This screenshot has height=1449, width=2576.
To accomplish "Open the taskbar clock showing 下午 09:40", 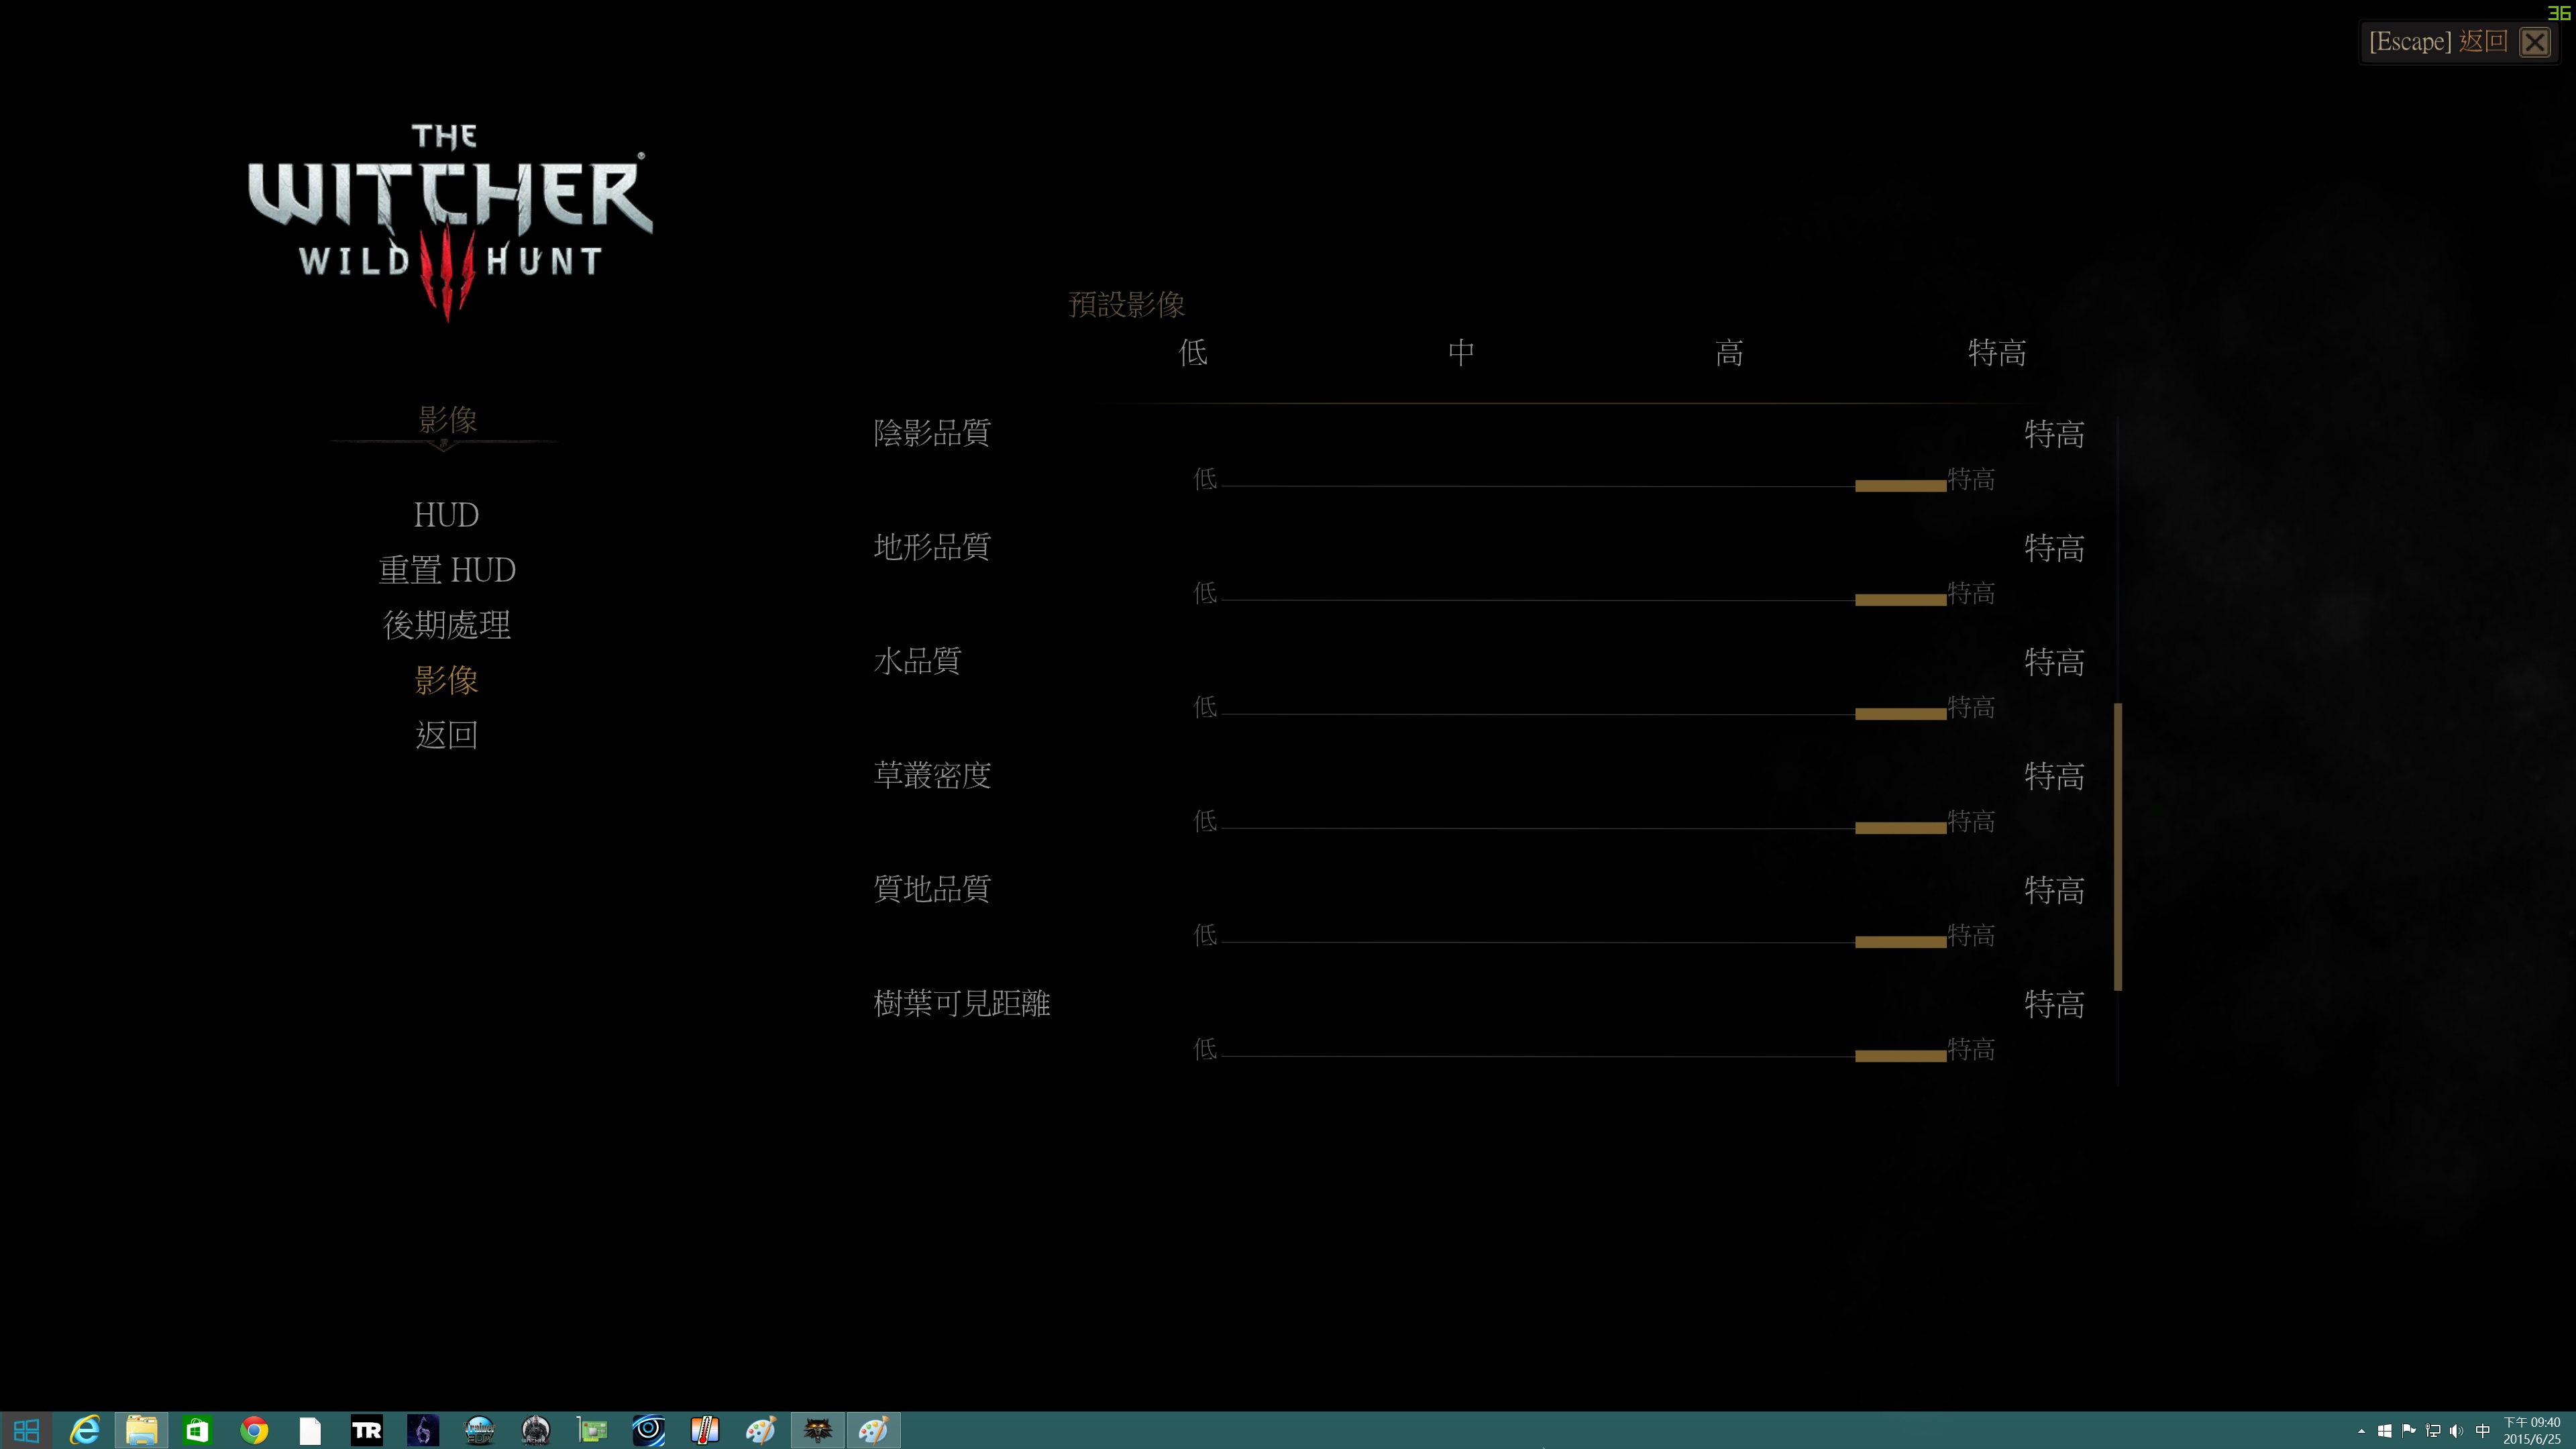I will (x=2532, y=1431).
